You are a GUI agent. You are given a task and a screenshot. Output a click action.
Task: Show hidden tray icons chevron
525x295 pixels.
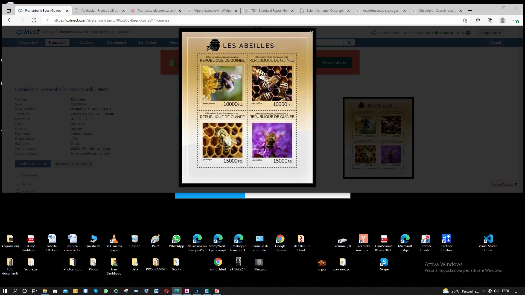pyautogui.click(x=483, y=291)
